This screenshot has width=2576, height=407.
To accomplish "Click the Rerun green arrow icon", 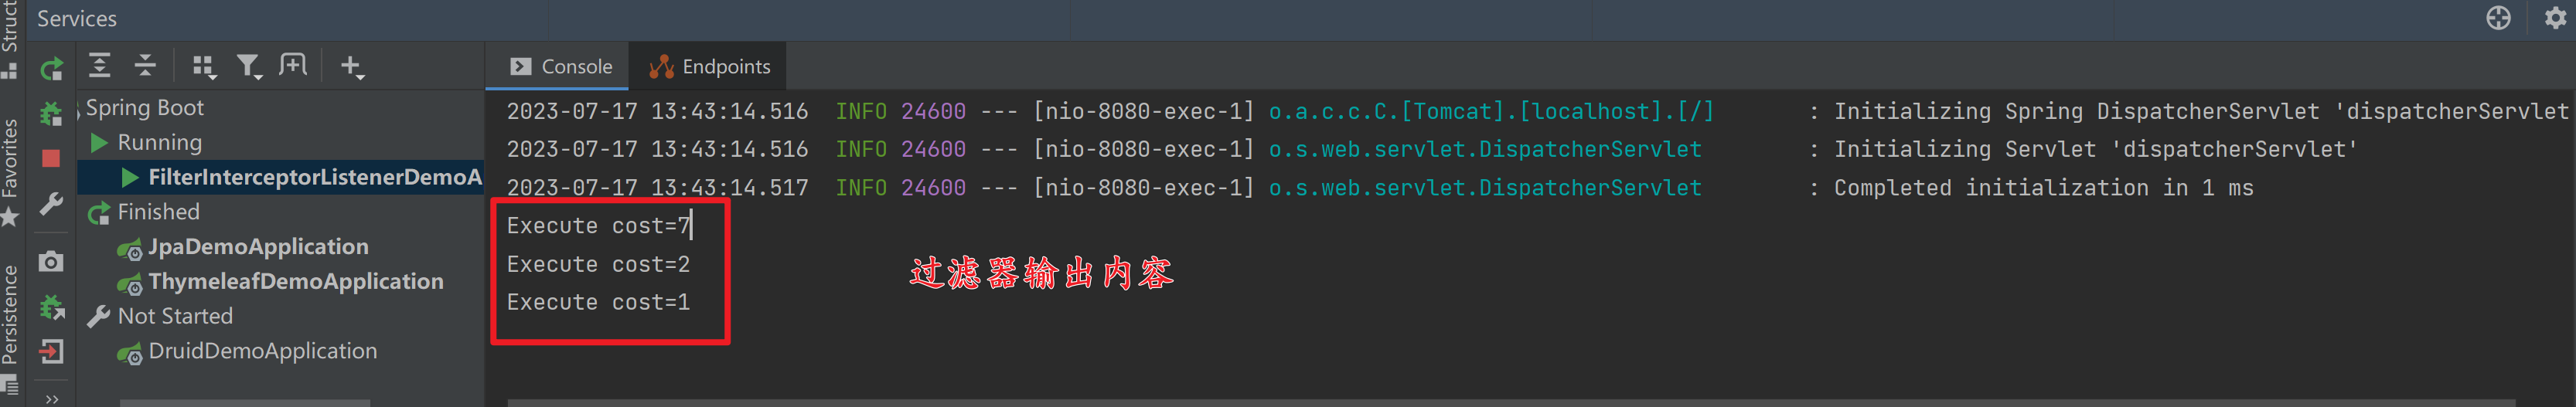I will 51,69.
